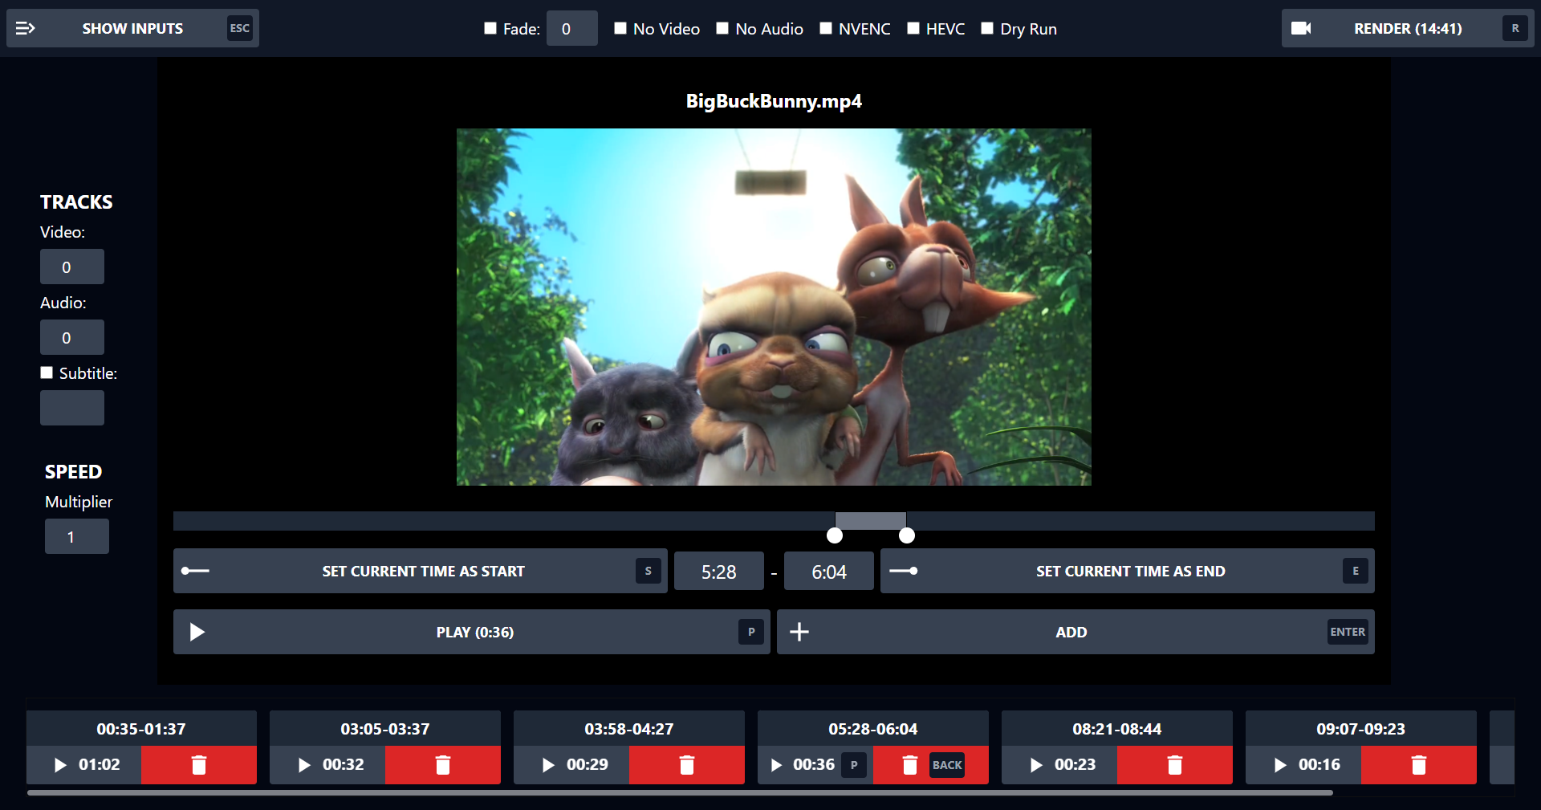This screenshot has width=1541, height=810.
Task: Check the Dry Run option
Action: tap(987, 28)
